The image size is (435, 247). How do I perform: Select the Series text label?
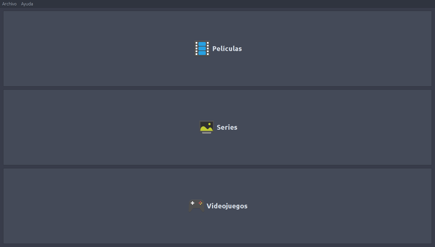pos(227,127)
